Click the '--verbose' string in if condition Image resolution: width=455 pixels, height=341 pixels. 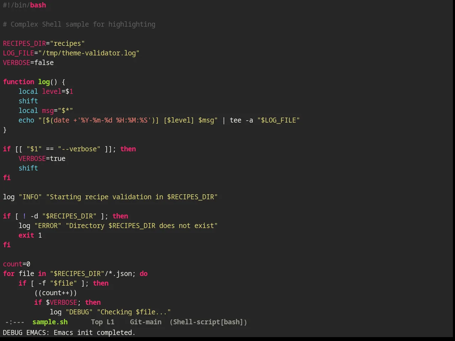pyautogui.click(x=79, y=149)
